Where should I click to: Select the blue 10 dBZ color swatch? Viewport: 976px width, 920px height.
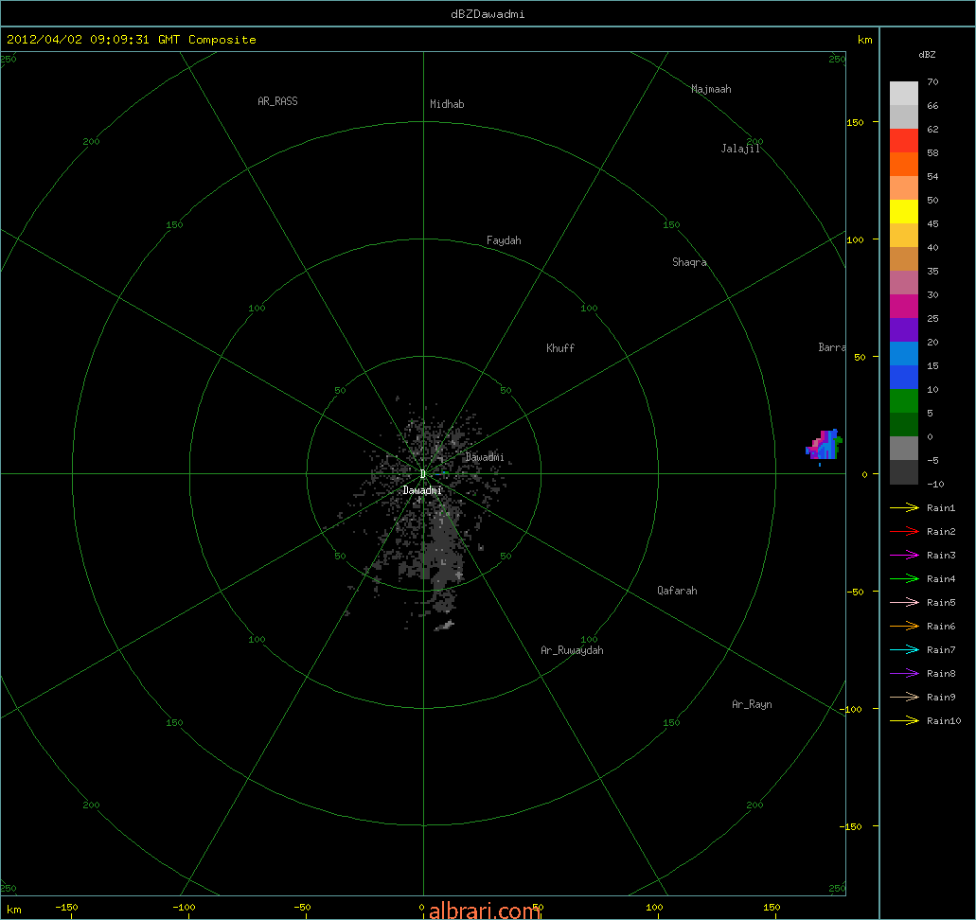point(904,378)
